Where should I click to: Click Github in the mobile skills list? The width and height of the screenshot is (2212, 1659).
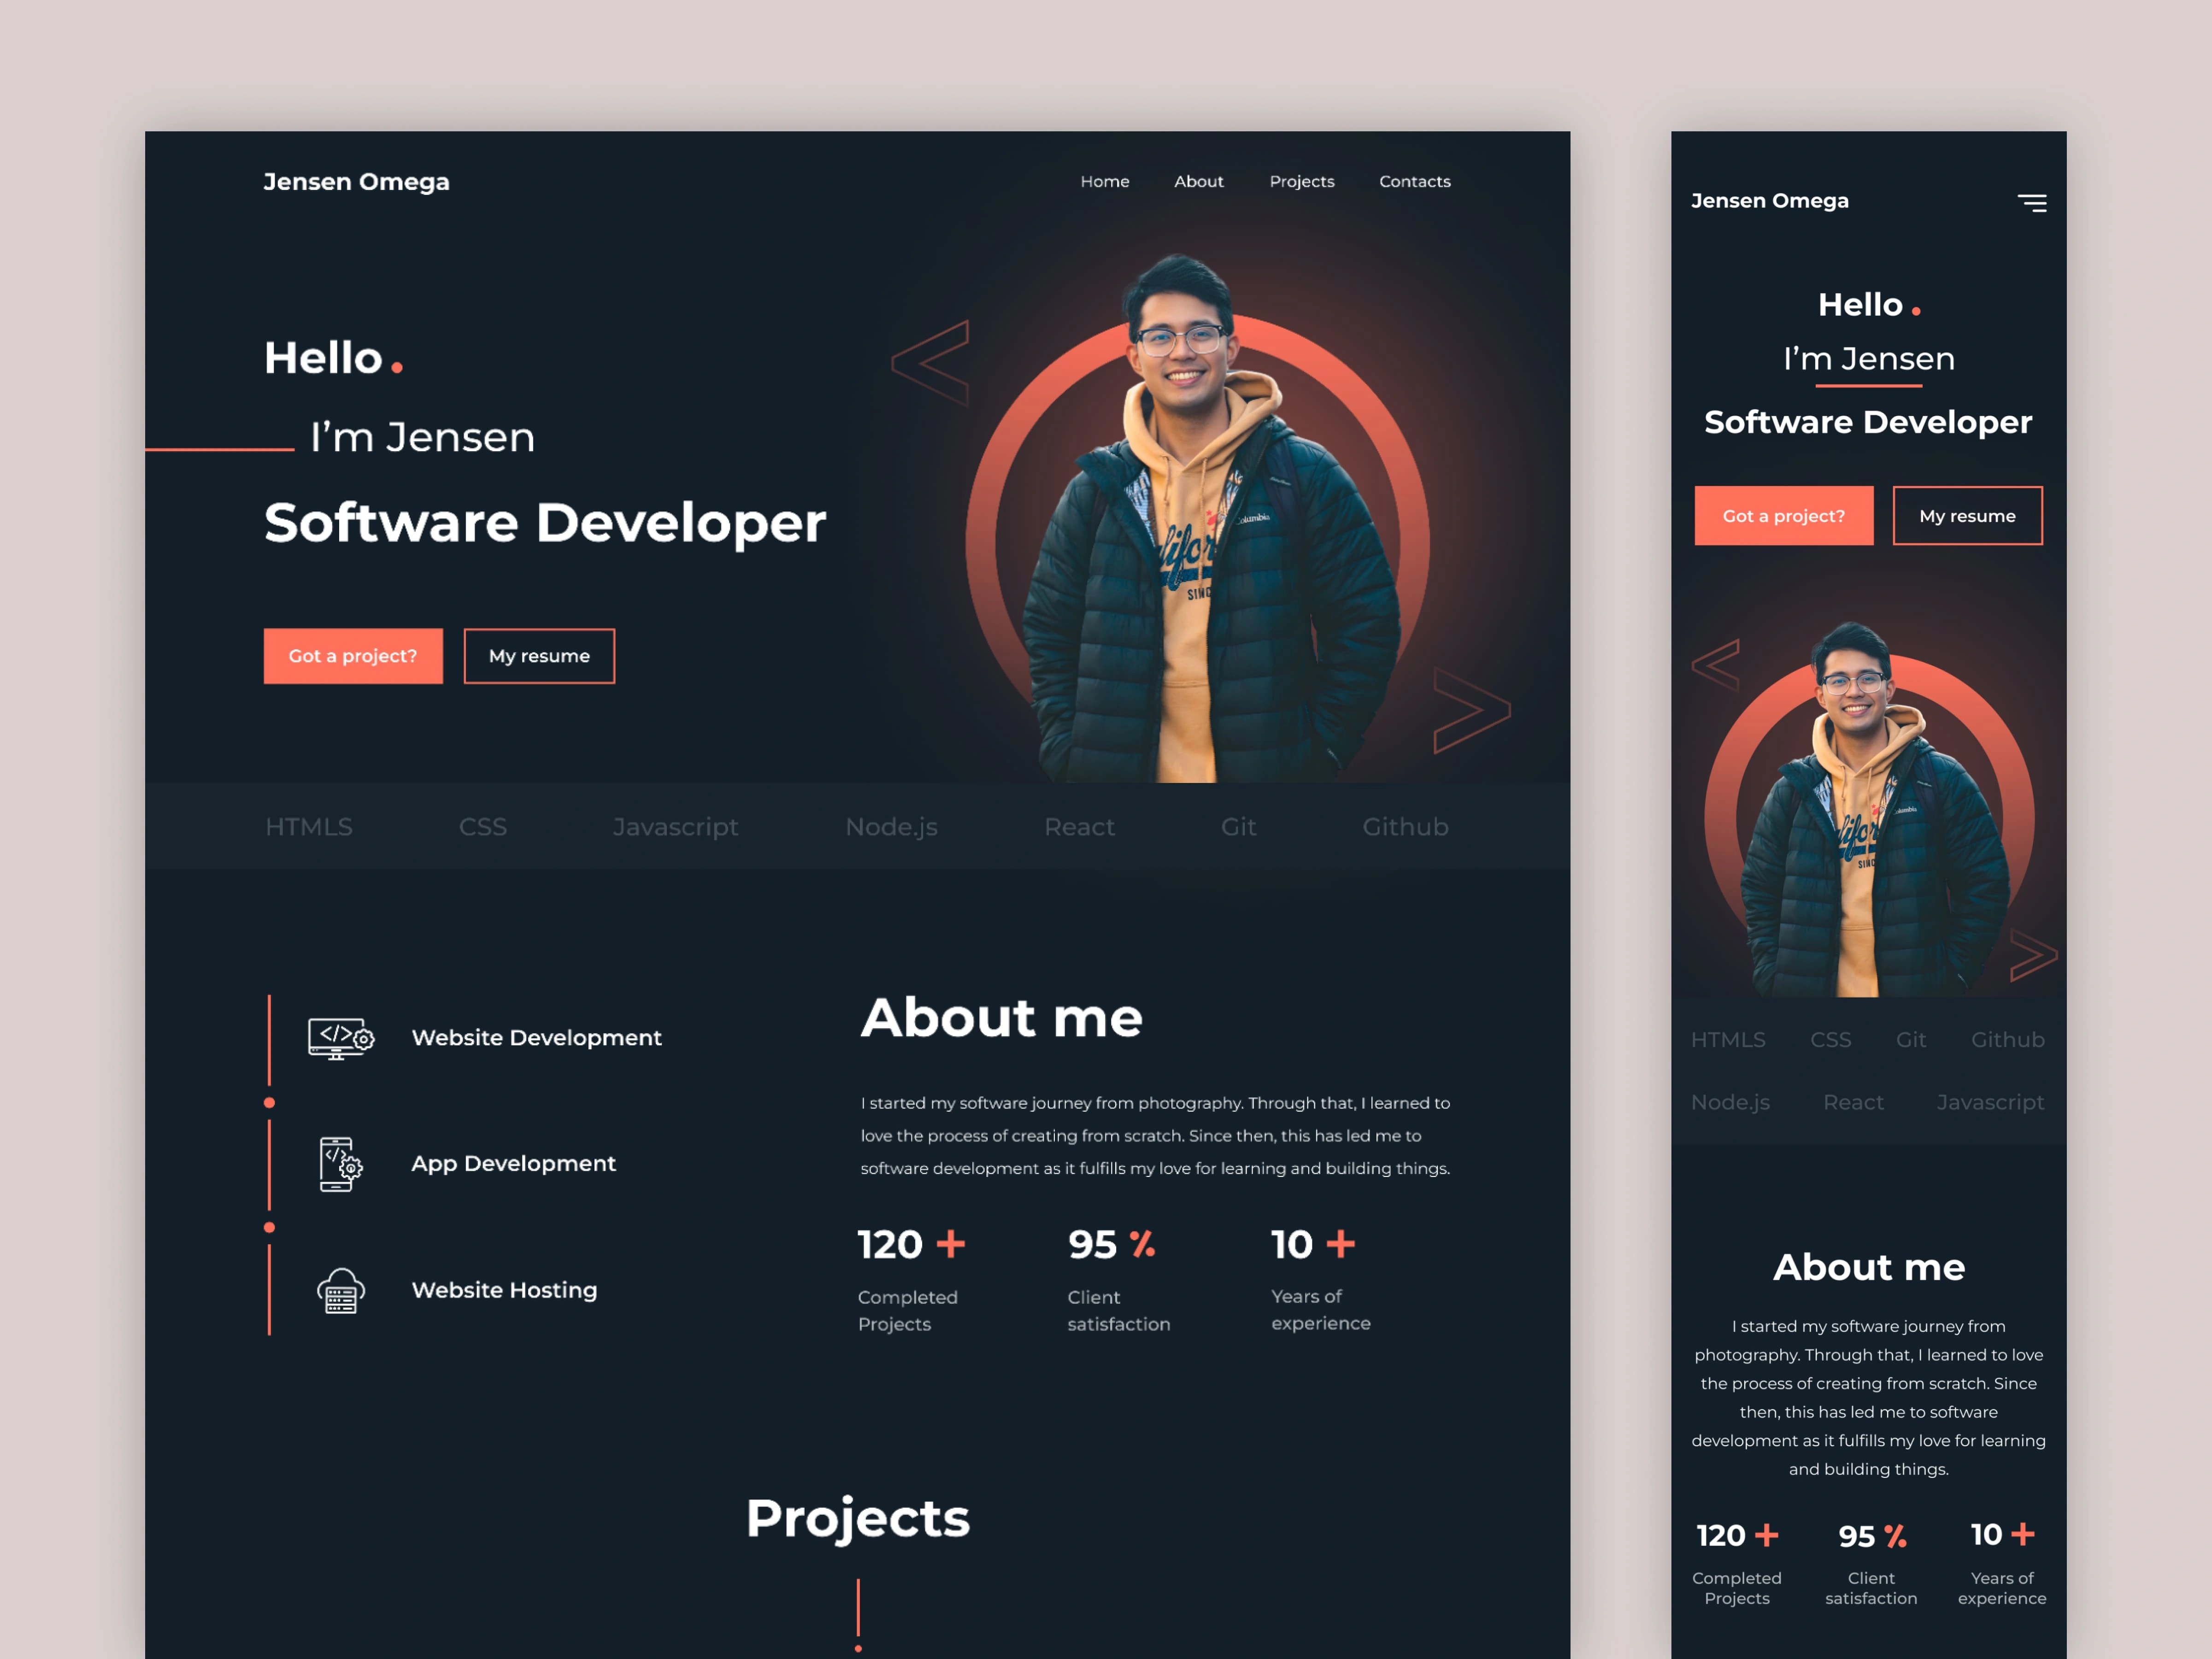coord(2008,1040)
